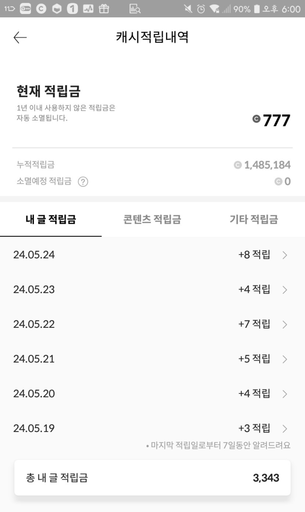
Task: Tap the alarm clock status icon
Action: (x=201, y=9)
